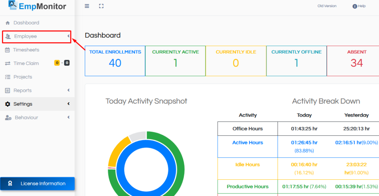The height and width of the screenshot is (196, 379).
Task: Click the 01:26:45 hr Active Hours value
Action: pos(304,143)
